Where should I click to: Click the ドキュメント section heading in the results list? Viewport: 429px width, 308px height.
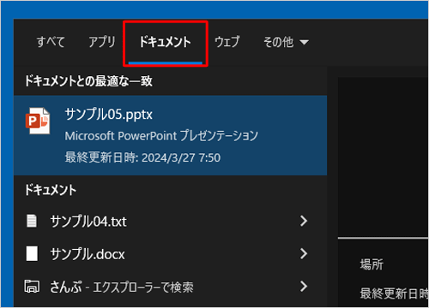[x=51, y=190]
